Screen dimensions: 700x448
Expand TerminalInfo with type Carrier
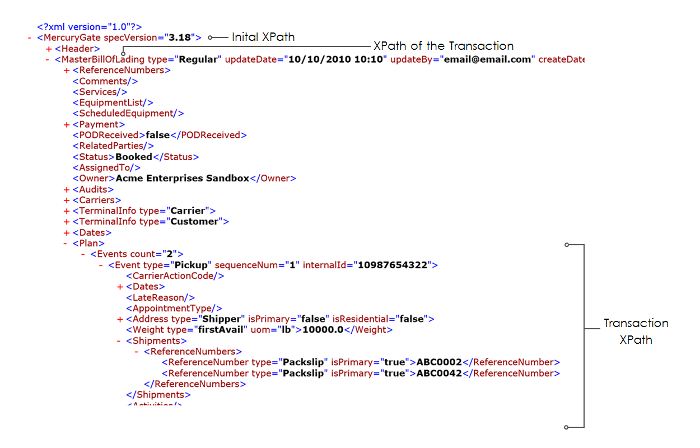[67, 211]
